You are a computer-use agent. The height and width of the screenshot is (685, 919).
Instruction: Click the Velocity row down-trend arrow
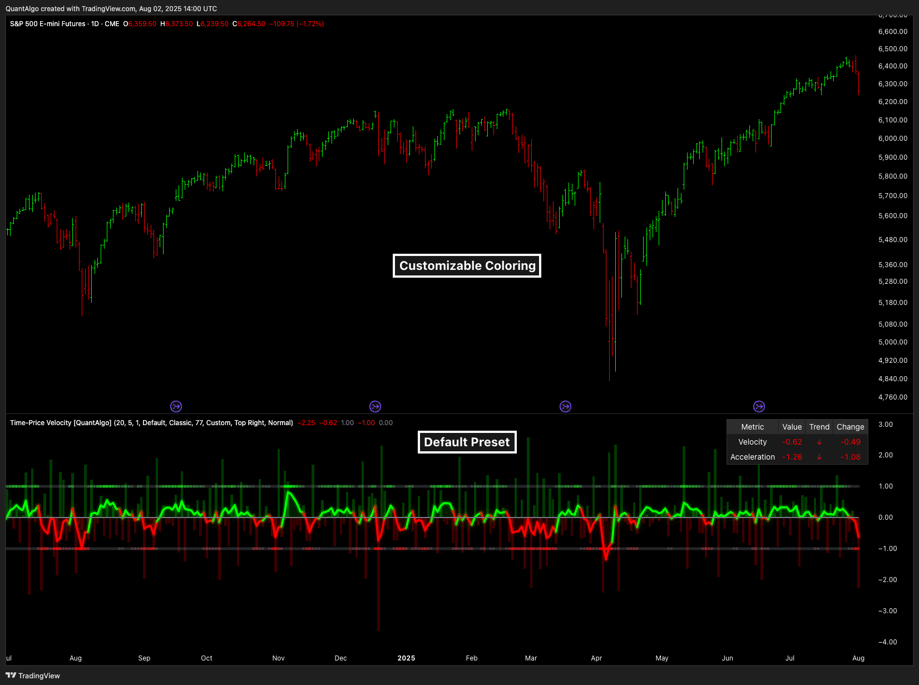point(819,442)
